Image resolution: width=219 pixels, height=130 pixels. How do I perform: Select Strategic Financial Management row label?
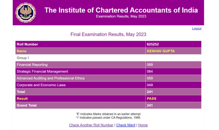pos(80,71)
